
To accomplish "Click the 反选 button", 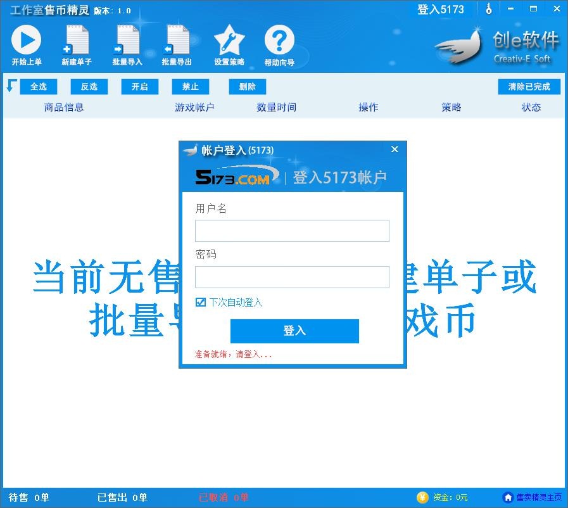I will pyautogui.click(x=89, y=87).
